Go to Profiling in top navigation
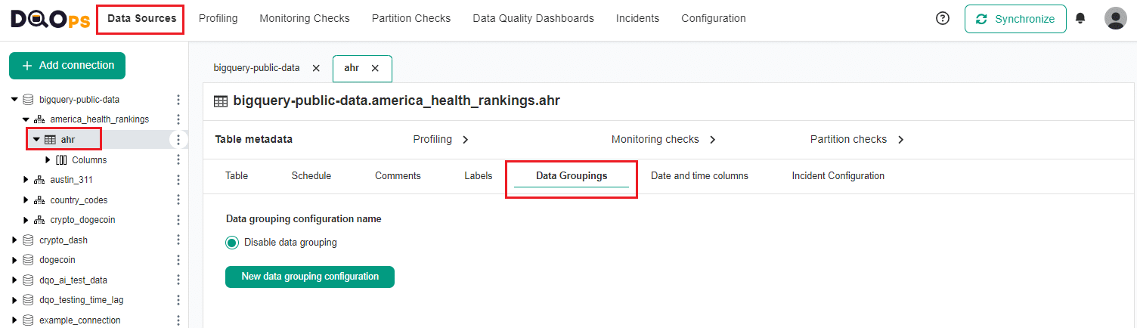 coord(218,19)
